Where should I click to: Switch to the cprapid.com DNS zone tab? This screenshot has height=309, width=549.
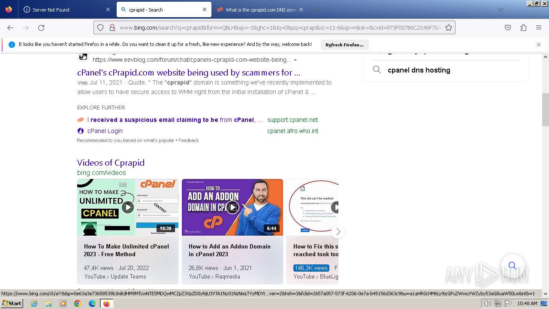260,9
